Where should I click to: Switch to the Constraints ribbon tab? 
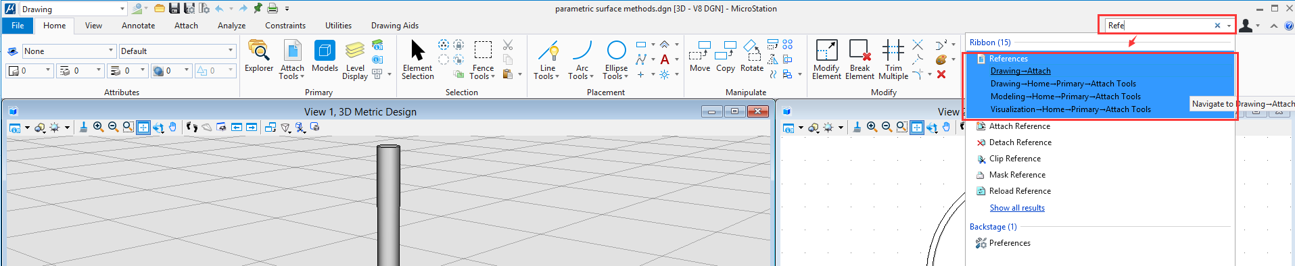[x=285, y=26]
